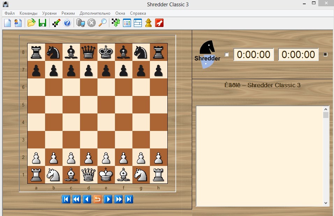Open the Дополнительно menu
334x216 pixels.
pos(95,13)
